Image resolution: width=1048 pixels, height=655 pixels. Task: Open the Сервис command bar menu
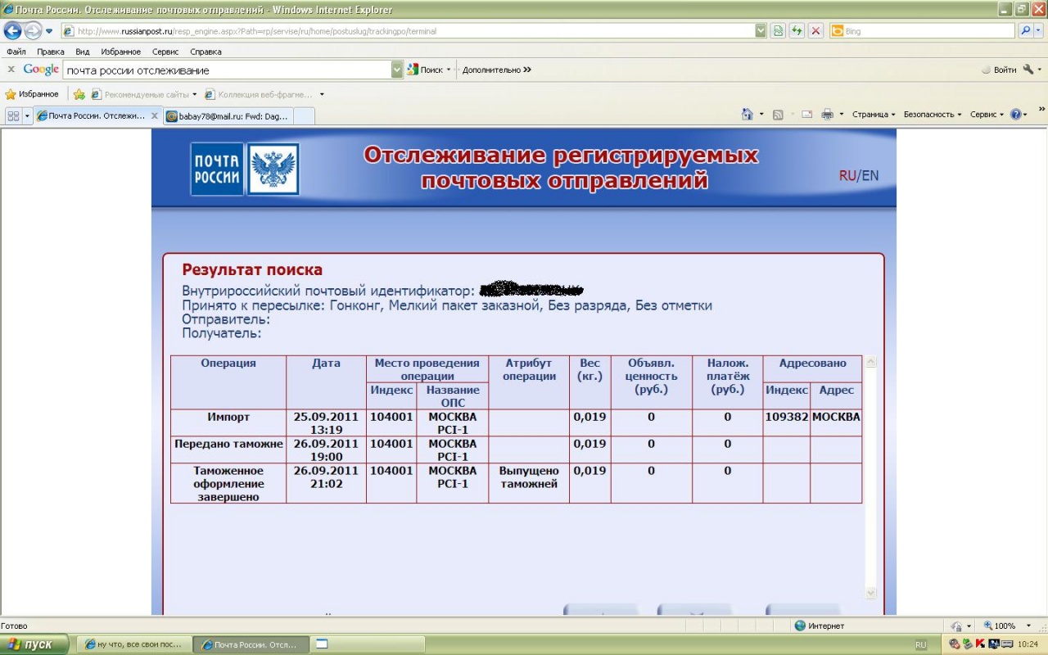pos(987,115)
